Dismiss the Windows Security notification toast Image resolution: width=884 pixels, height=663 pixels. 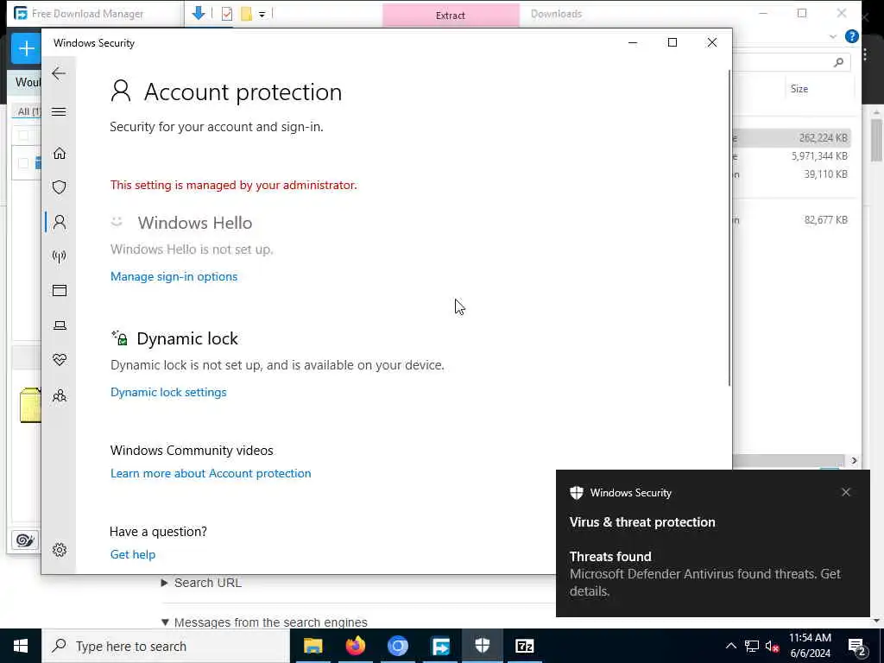(x=846, y=492)
